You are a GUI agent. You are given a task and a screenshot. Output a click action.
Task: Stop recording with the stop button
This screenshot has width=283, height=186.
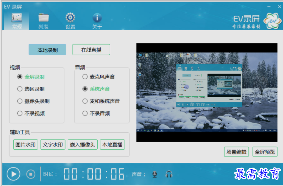(31, 174)
